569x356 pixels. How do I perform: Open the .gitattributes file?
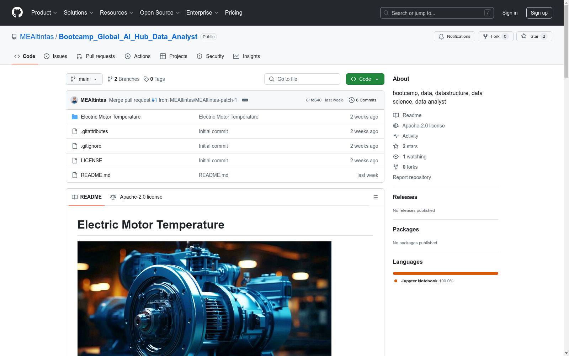pyautogui.click(x=94, y=131)
